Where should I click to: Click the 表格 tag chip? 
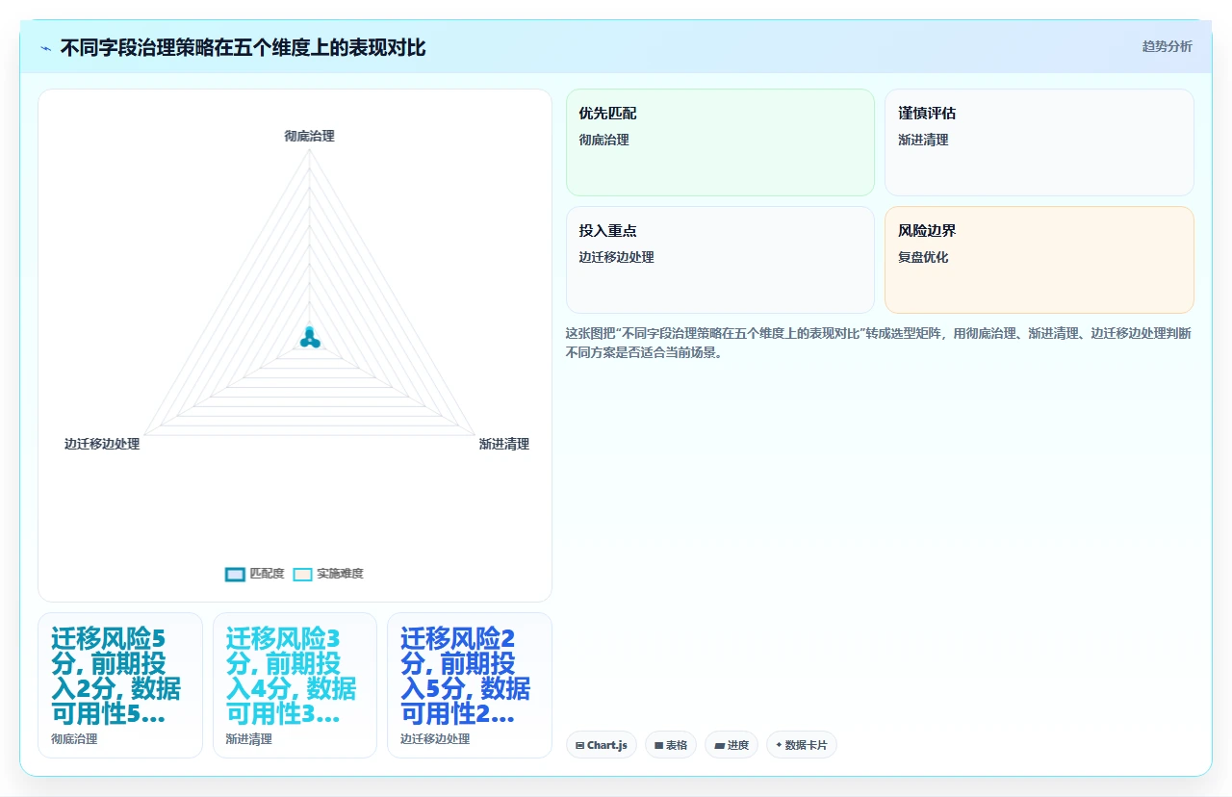click(x=671, y=745)
